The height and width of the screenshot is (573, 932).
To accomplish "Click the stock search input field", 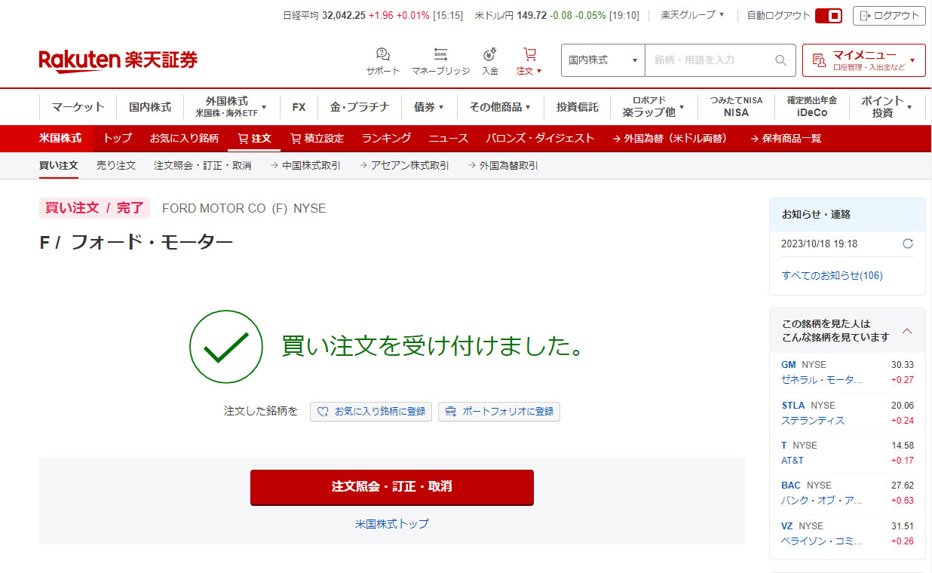I will tap(709, 60).
